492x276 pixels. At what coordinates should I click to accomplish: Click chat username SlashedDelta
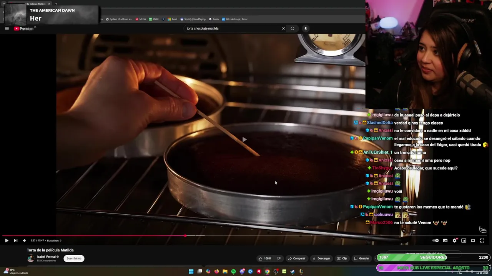(x=380, y=123)
